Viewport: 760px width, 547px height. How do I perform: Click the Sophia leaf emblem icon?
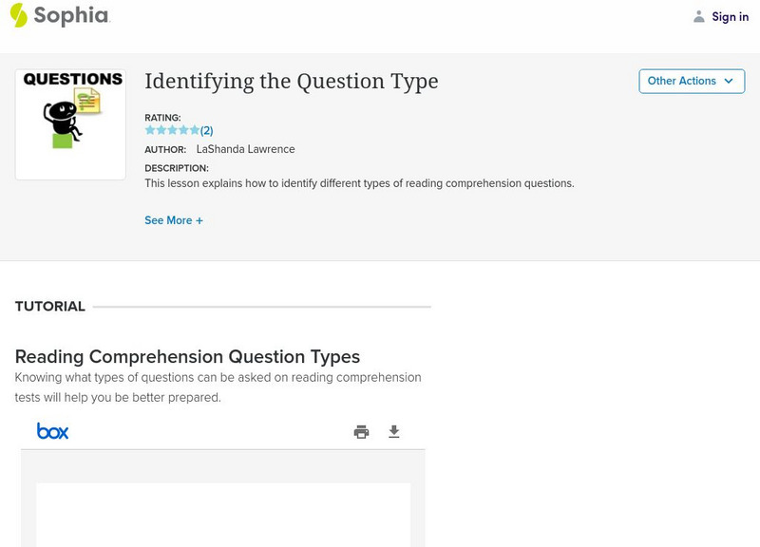pyautogui.click(x=20, y=15)
